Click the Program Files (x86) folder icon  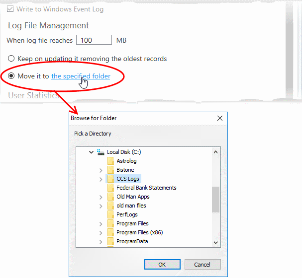tap(110, 232)
